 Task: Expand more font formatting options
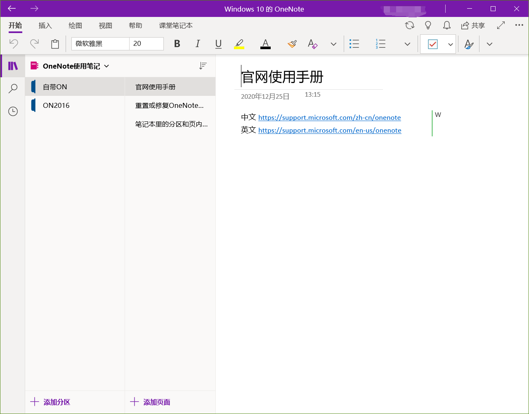[x=333, y=44]
